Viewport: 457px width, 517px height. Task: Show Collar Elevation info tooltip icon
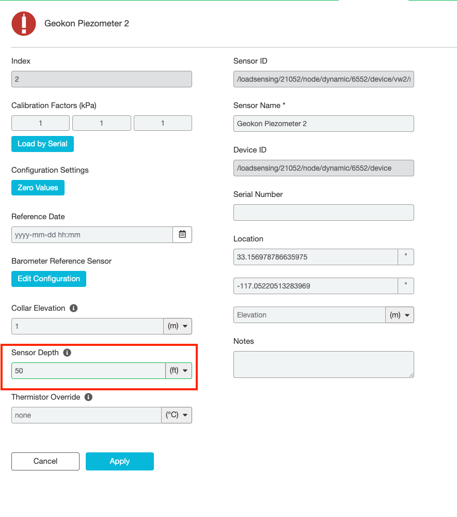coord(73,308)
